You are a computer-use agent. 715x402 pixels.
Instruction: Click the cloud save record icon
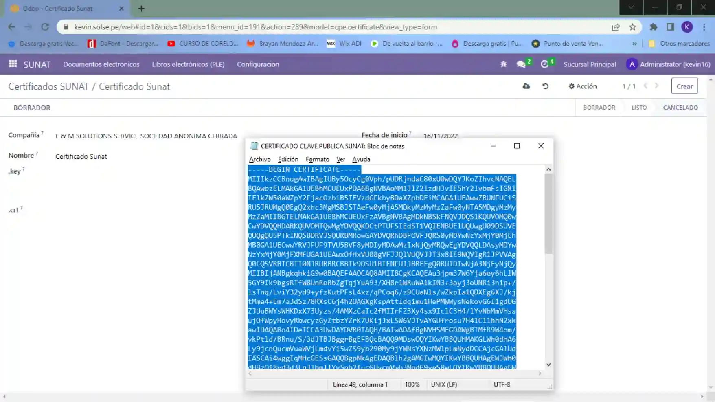pos(526,86)
